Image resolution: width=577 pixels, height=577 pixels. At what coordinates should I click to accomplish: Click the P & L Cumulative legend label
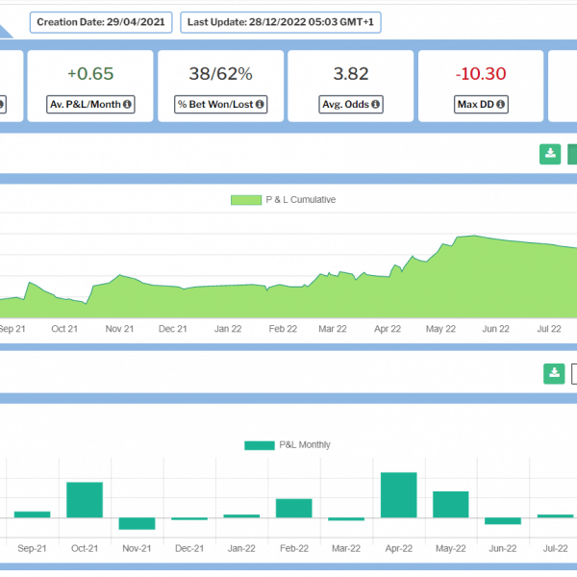pyautogui.click(x=301, y=200)
